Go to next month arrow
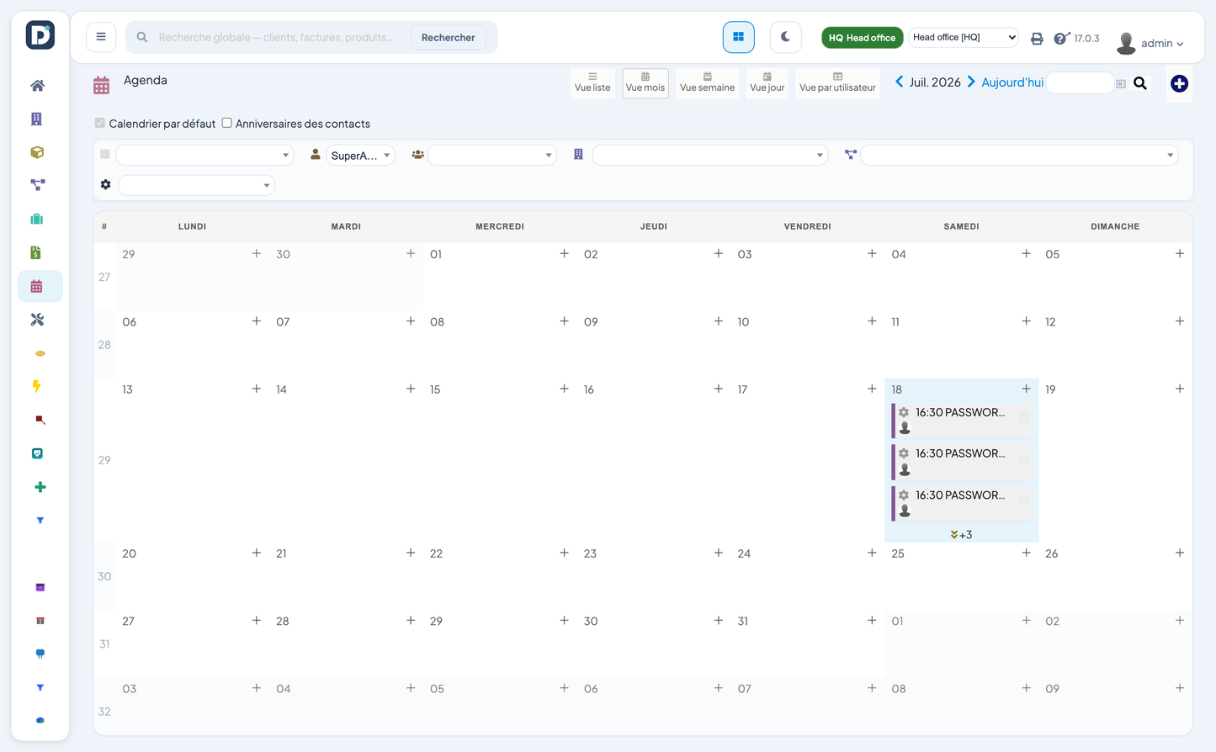The width and height of the screenshot is (1216, 752). [971, 82]
